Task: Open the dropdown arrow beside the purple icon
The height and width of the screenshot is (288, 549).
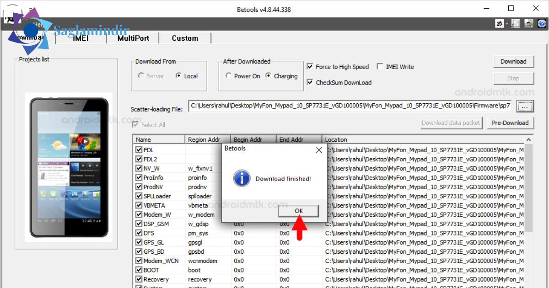Action: pos(506,24)
